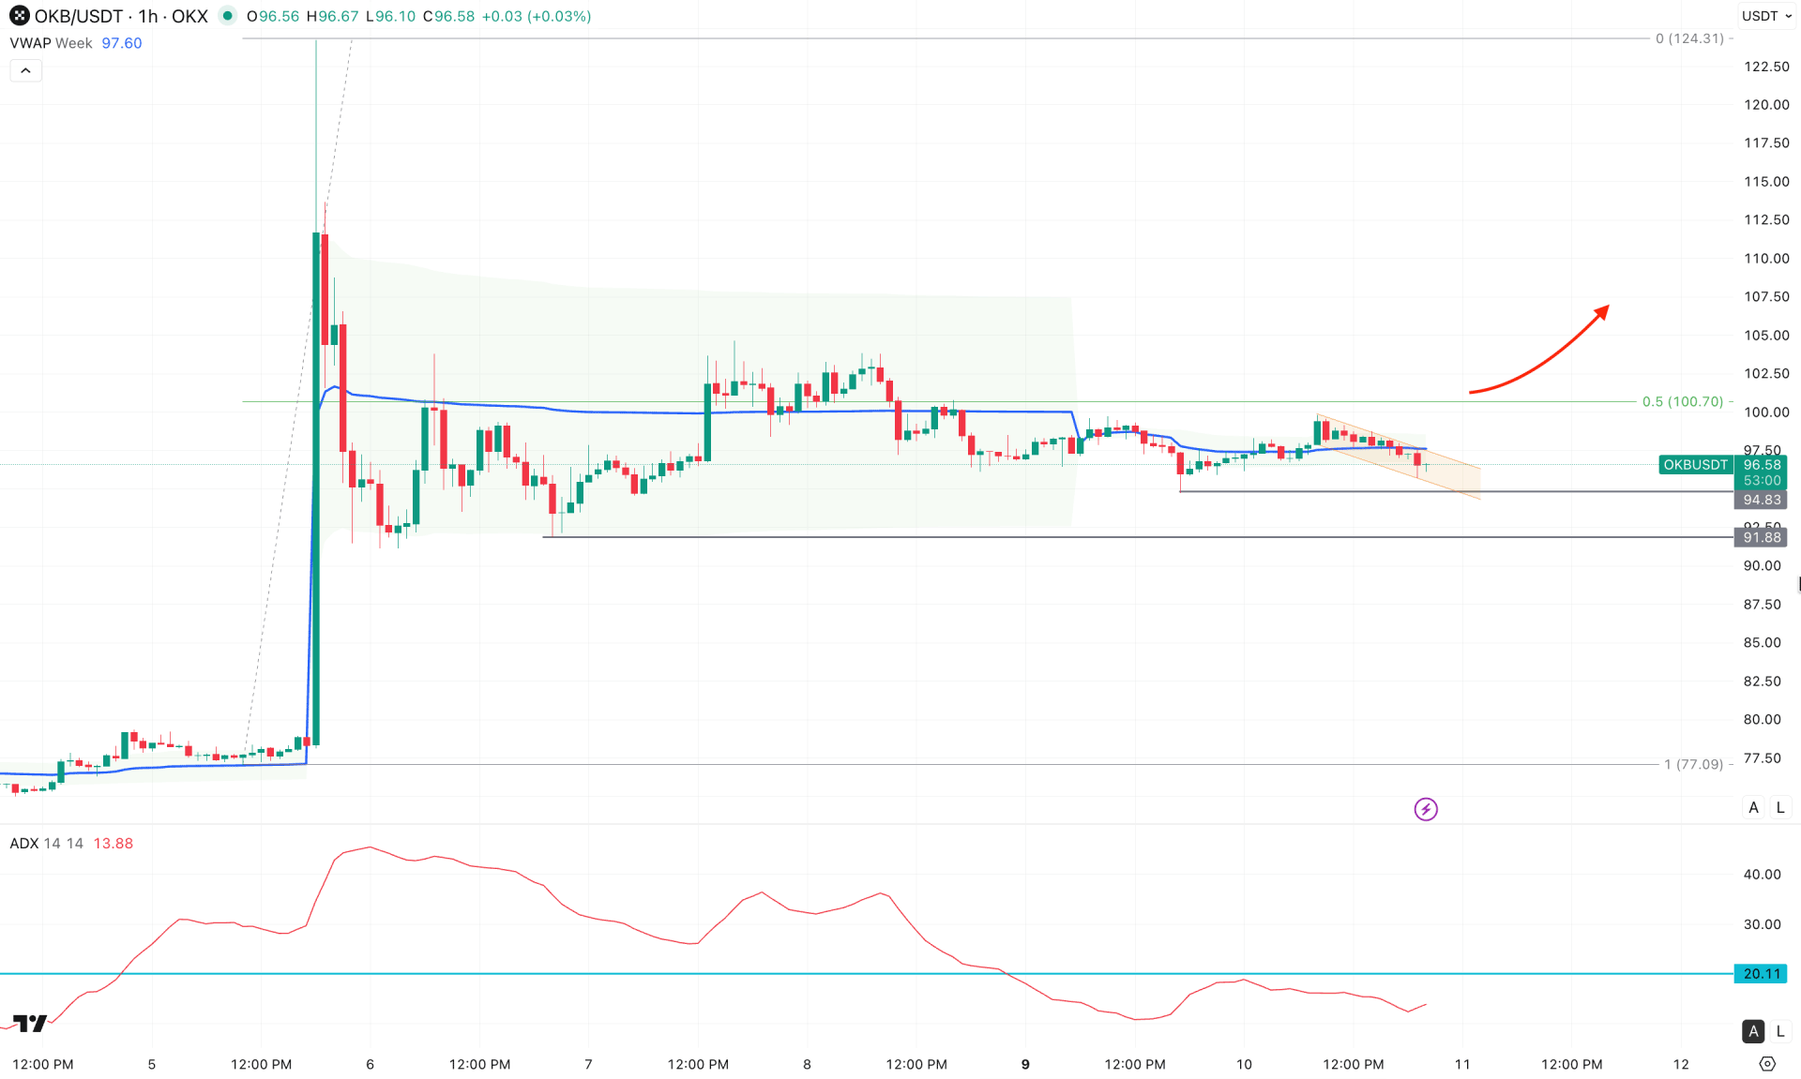Screen dimensions: 1801x1079
Task: Click the VWAP Week value 97.60
Action: [121, 42]
